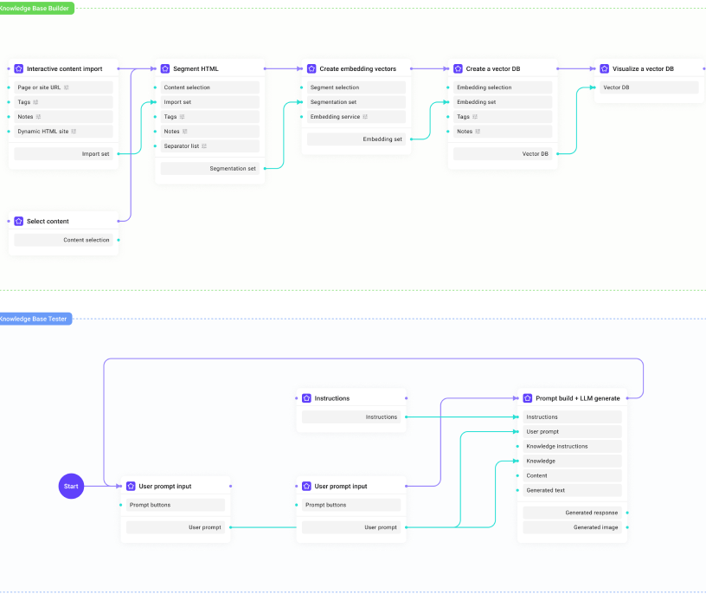Click the Create a vector DB node icon
This screenshot has width=706, height=594.
pyautogui.click(x=458, y=68)
